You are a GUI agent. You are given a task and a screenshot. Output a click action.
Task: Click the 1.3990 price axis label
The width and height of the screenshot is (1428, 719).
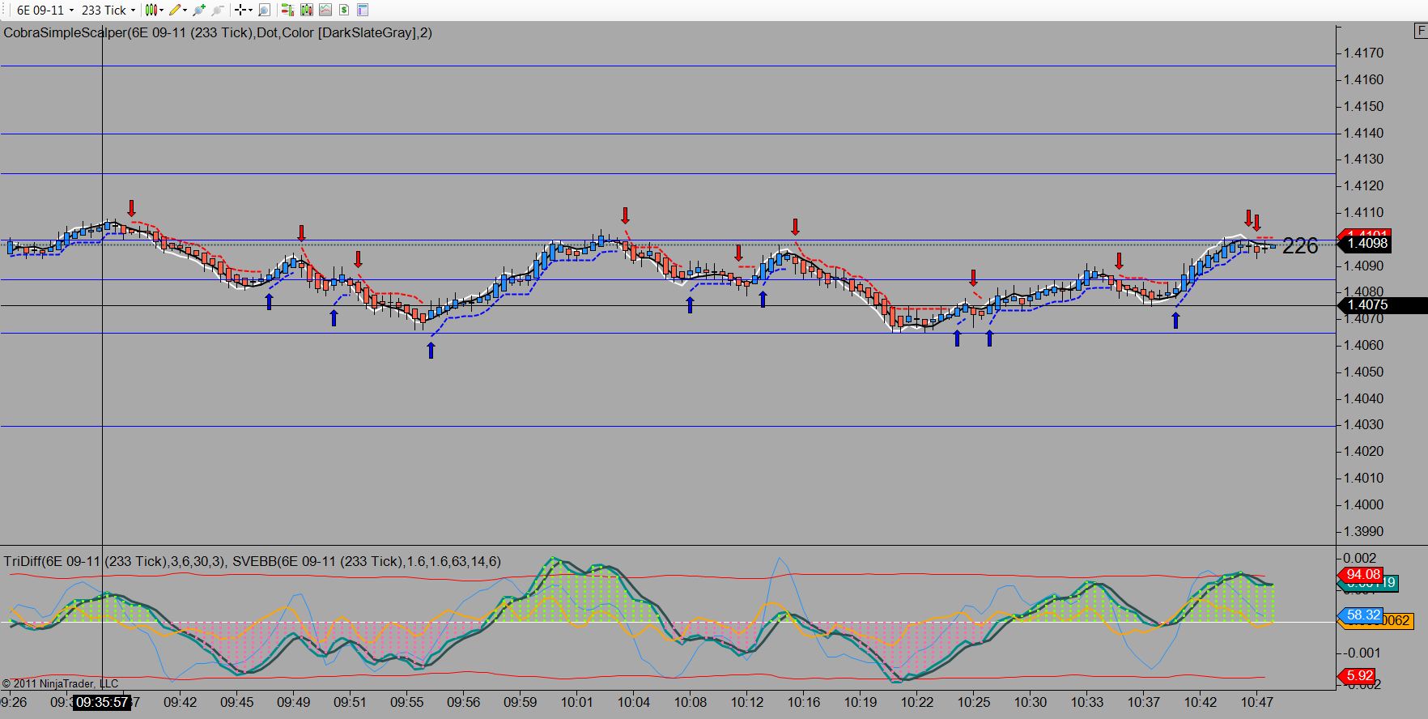1363,531
